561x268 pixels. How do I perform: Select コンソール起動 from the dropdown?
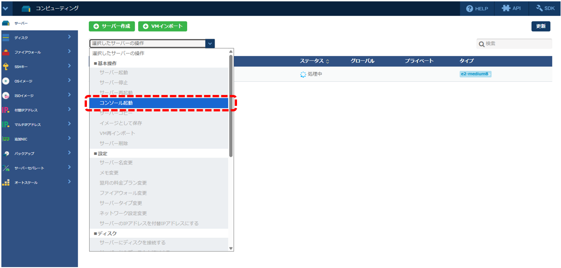point(159,103)
